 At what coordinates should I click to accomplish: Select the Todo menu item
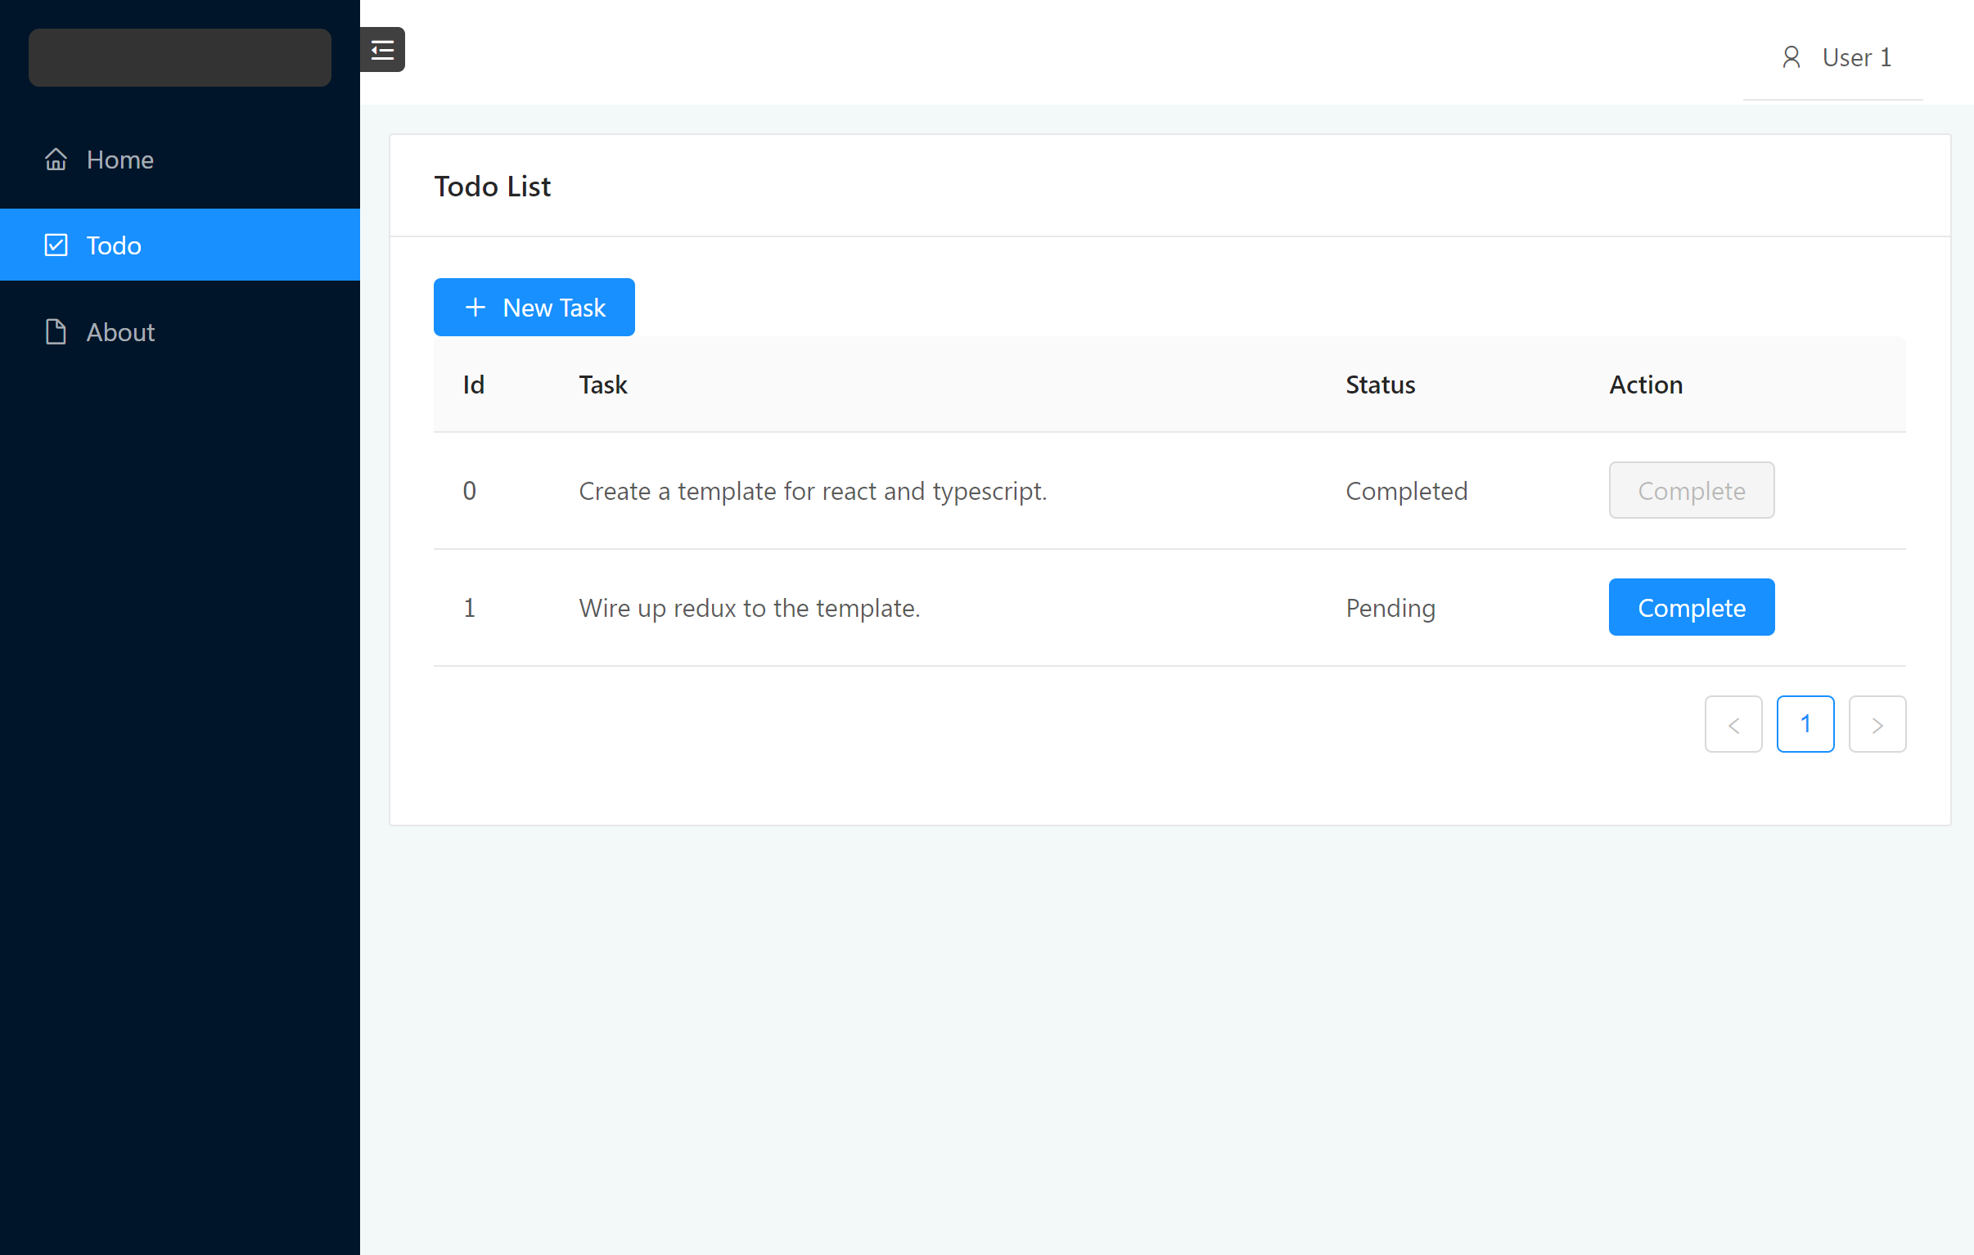[114, 245]
